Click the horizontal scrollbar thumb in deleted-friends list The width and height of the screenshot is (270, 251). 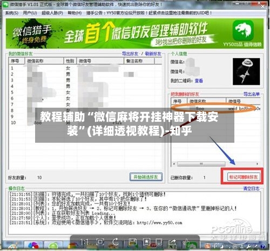point(201,164)
